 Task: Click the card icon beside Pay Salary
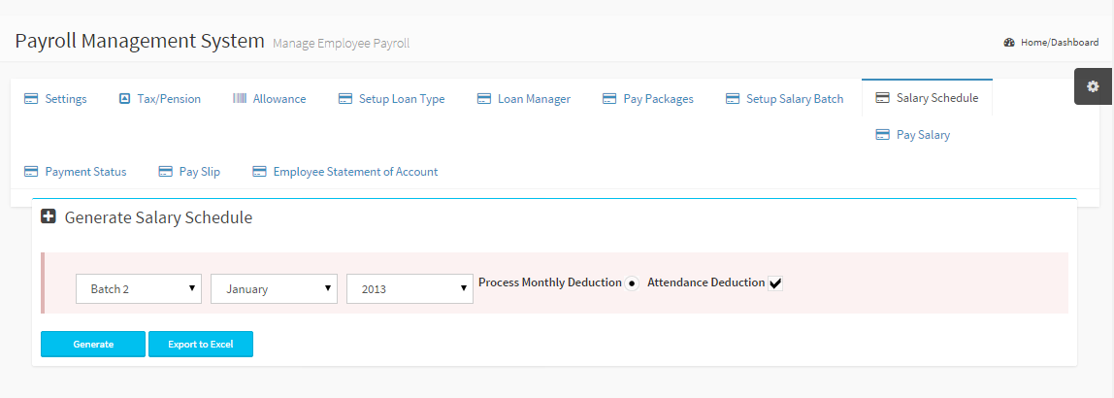[882, 135]
